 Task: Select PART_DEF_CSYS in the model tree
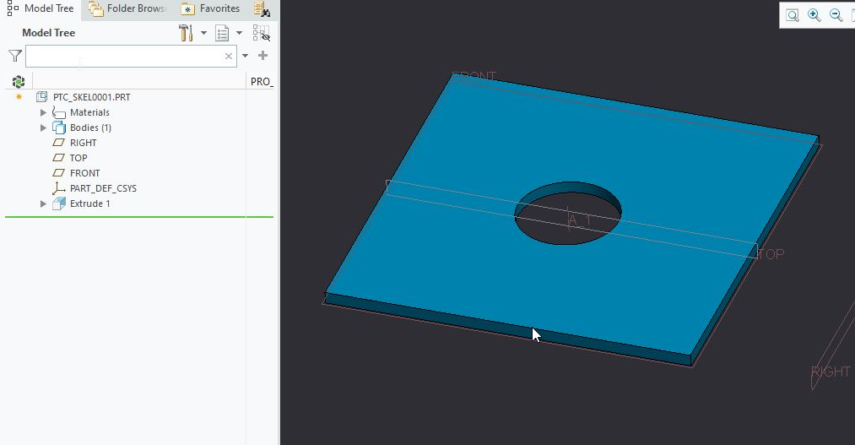coord(103,188)
